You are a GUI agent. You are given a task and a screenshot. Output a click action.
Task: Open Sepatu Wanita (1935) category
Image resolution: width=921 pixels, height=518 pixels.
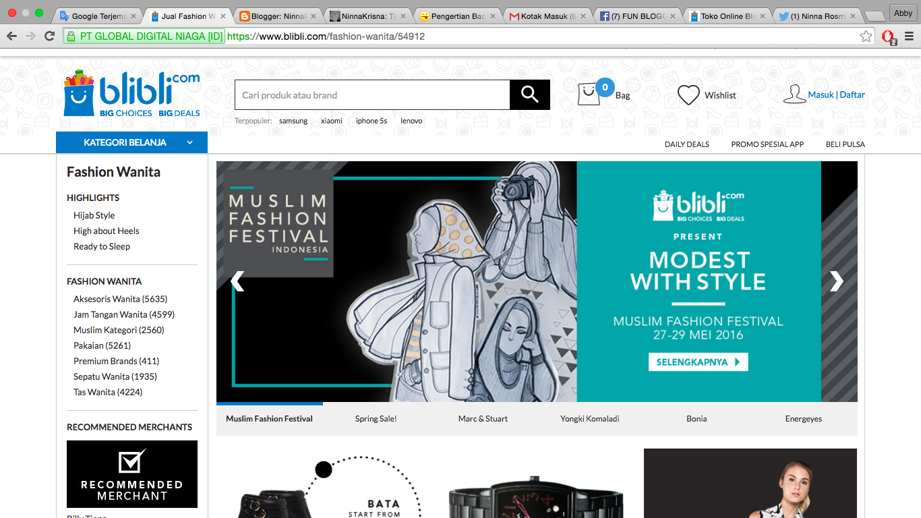tap(115, 377)
